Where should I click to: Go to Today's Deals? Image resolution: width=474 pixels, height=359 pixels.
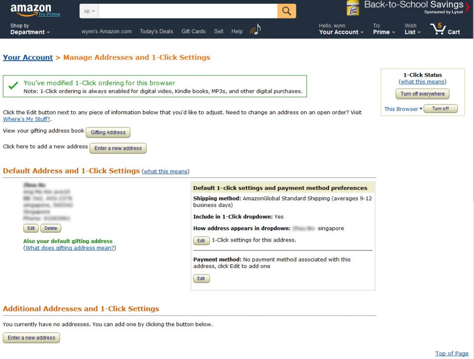coord(156,31)
